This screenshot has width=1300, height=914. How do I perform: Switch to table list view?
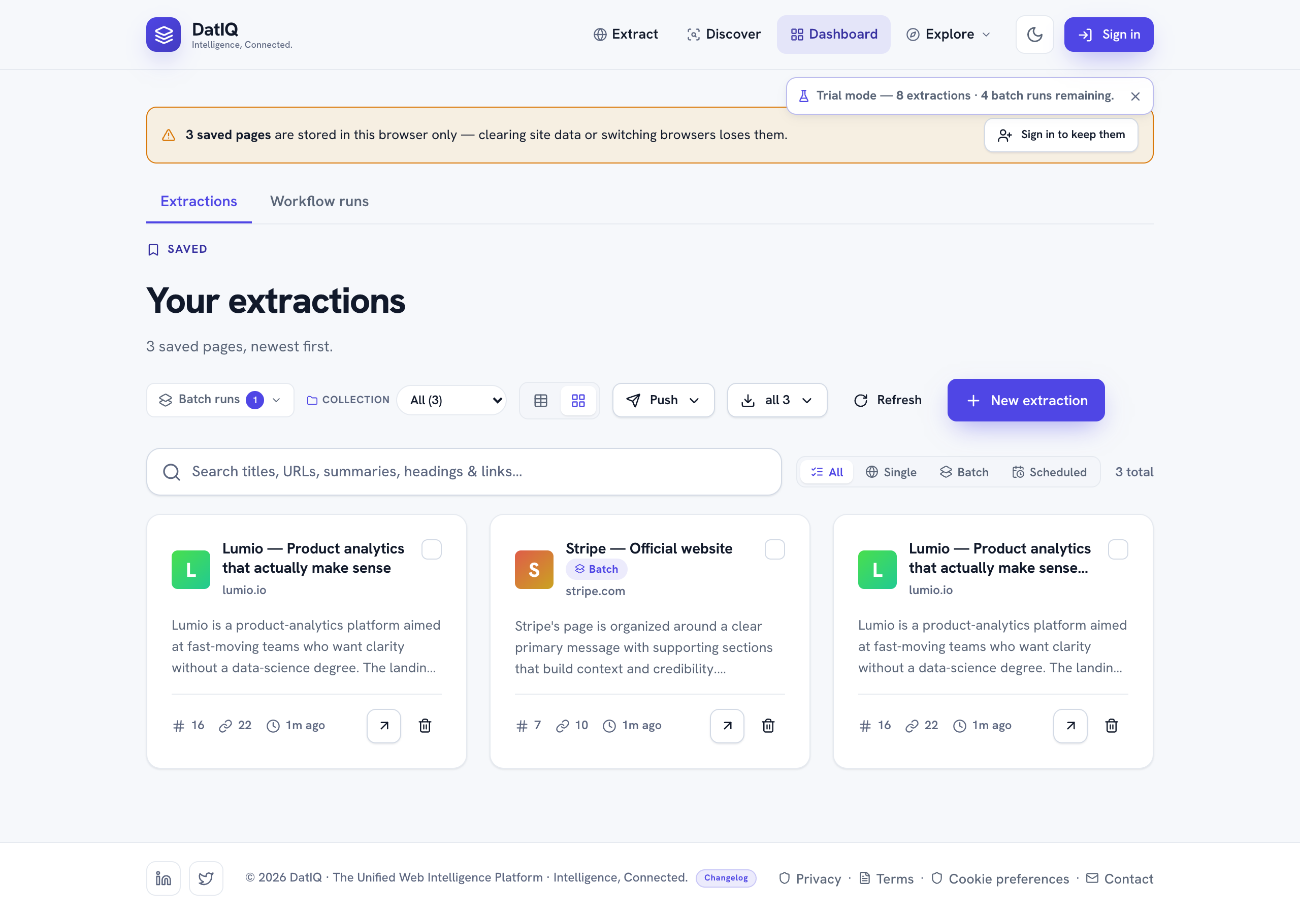(x=541, y=400)
